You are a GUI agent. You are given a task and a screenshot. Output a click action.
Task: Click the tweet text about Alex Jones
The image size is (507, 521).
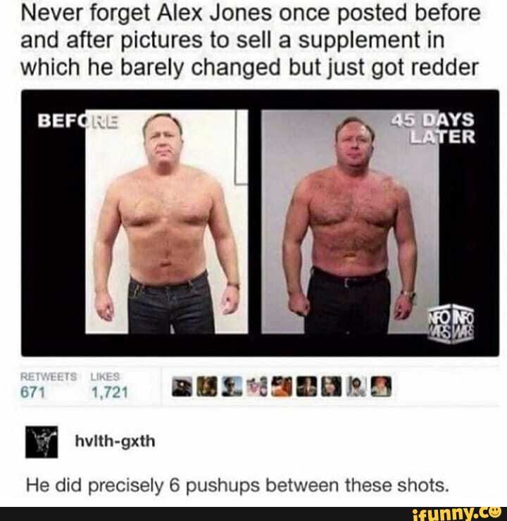click(251, 40)
